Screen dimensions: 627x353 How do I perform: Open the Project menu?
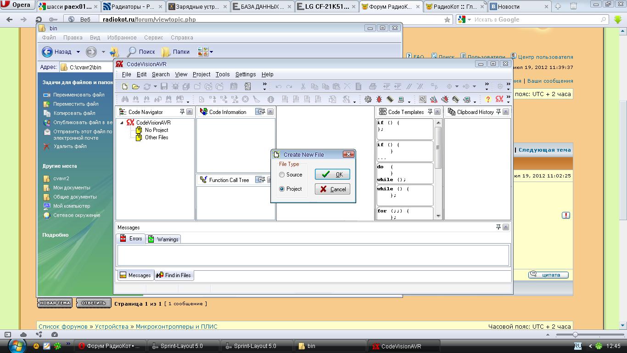[201, 74]
